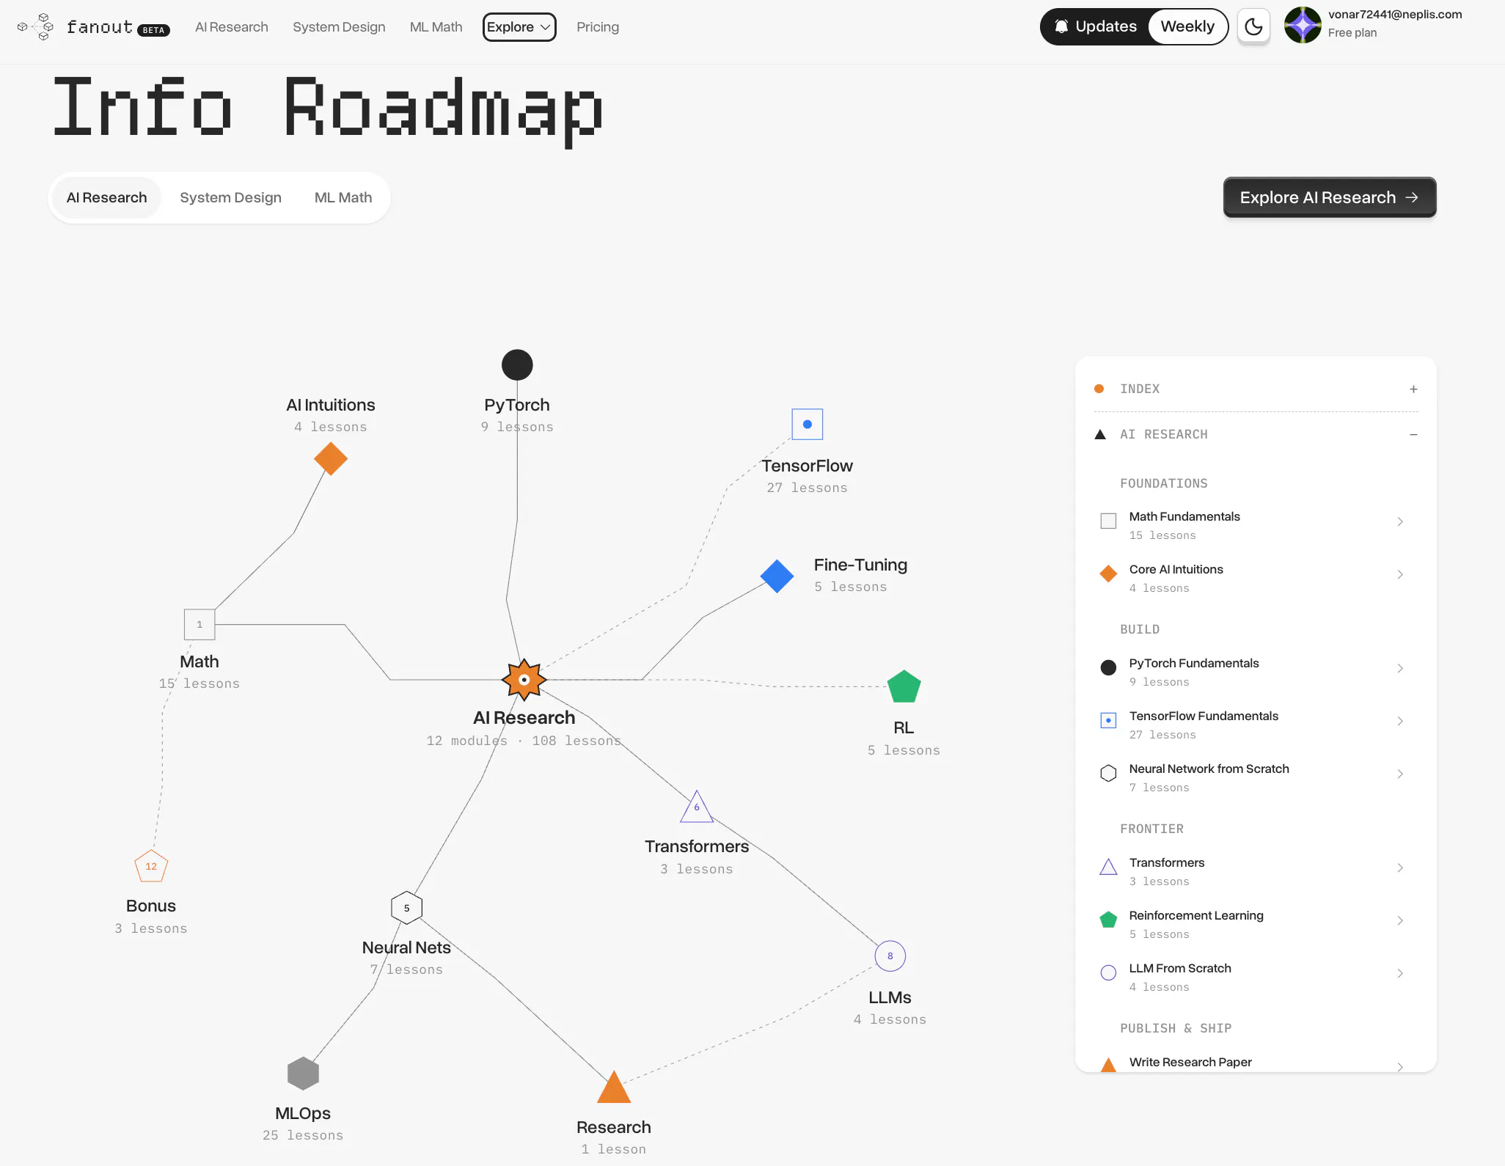The image size is (1505, 1166).
Task: Open user avatar profile
Action: (x=1303, y=26)
